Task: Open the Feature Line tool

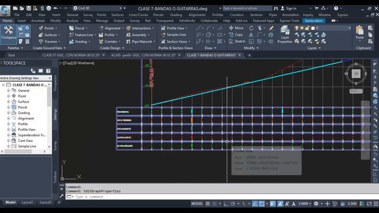Action: click(82, 35)
